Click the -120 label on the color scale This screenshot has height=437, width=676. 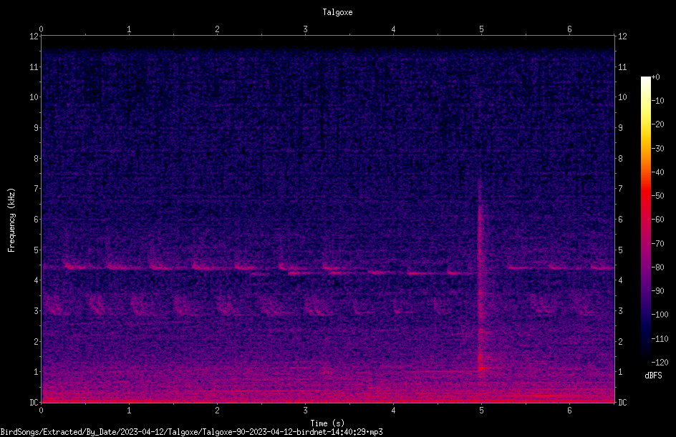pyautogui.click(x=660, y=363)
